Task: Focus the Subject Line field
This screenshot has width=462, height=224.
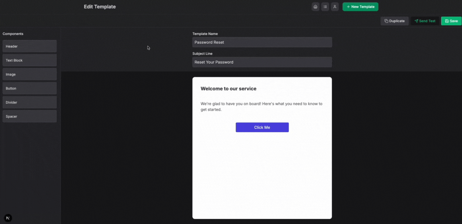Action: click(262, 62)
